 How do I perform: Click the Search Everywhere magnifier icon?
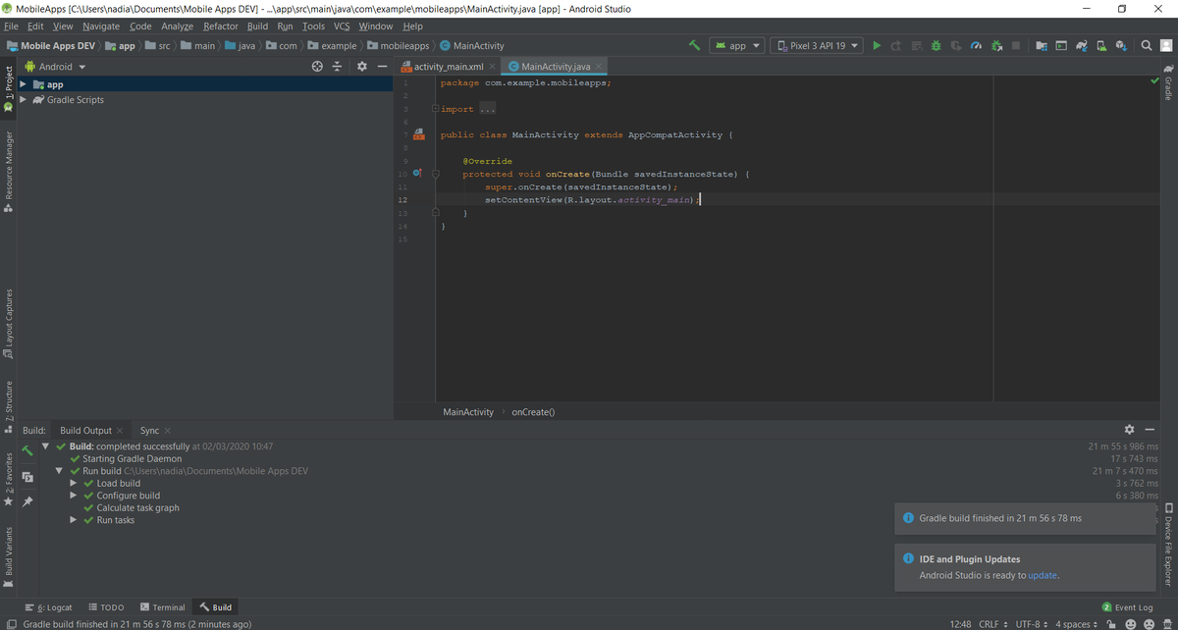coord(1146,45)
